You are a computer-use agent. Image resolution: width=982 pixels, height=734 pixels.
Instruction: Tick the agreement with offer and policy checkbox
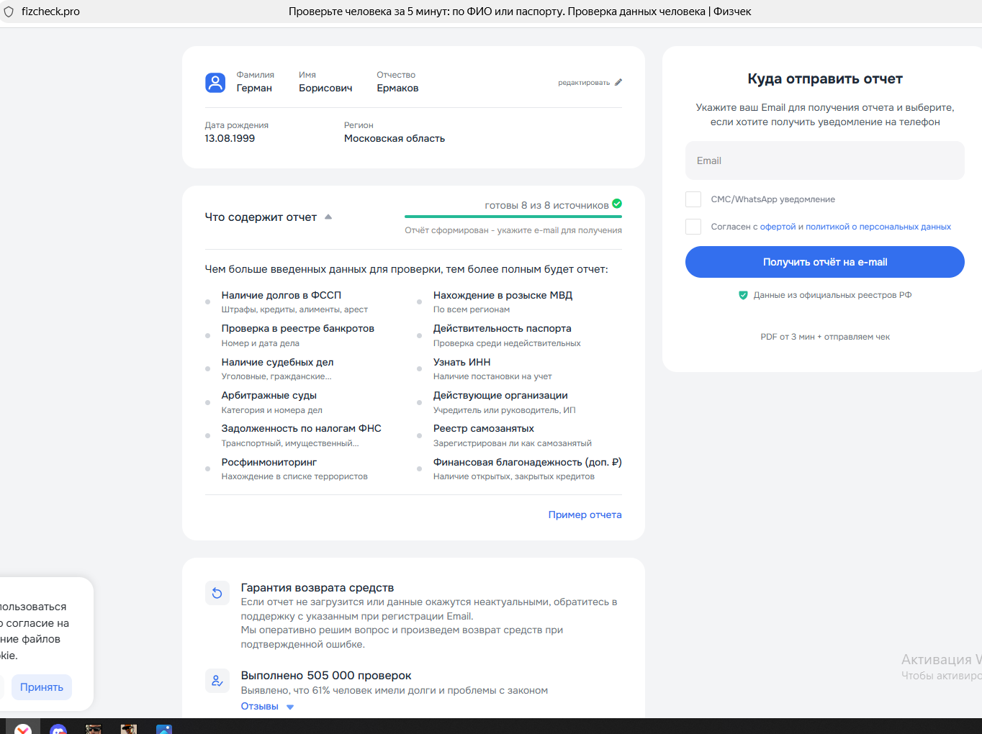pyautogui.click(x=693, y=227)
